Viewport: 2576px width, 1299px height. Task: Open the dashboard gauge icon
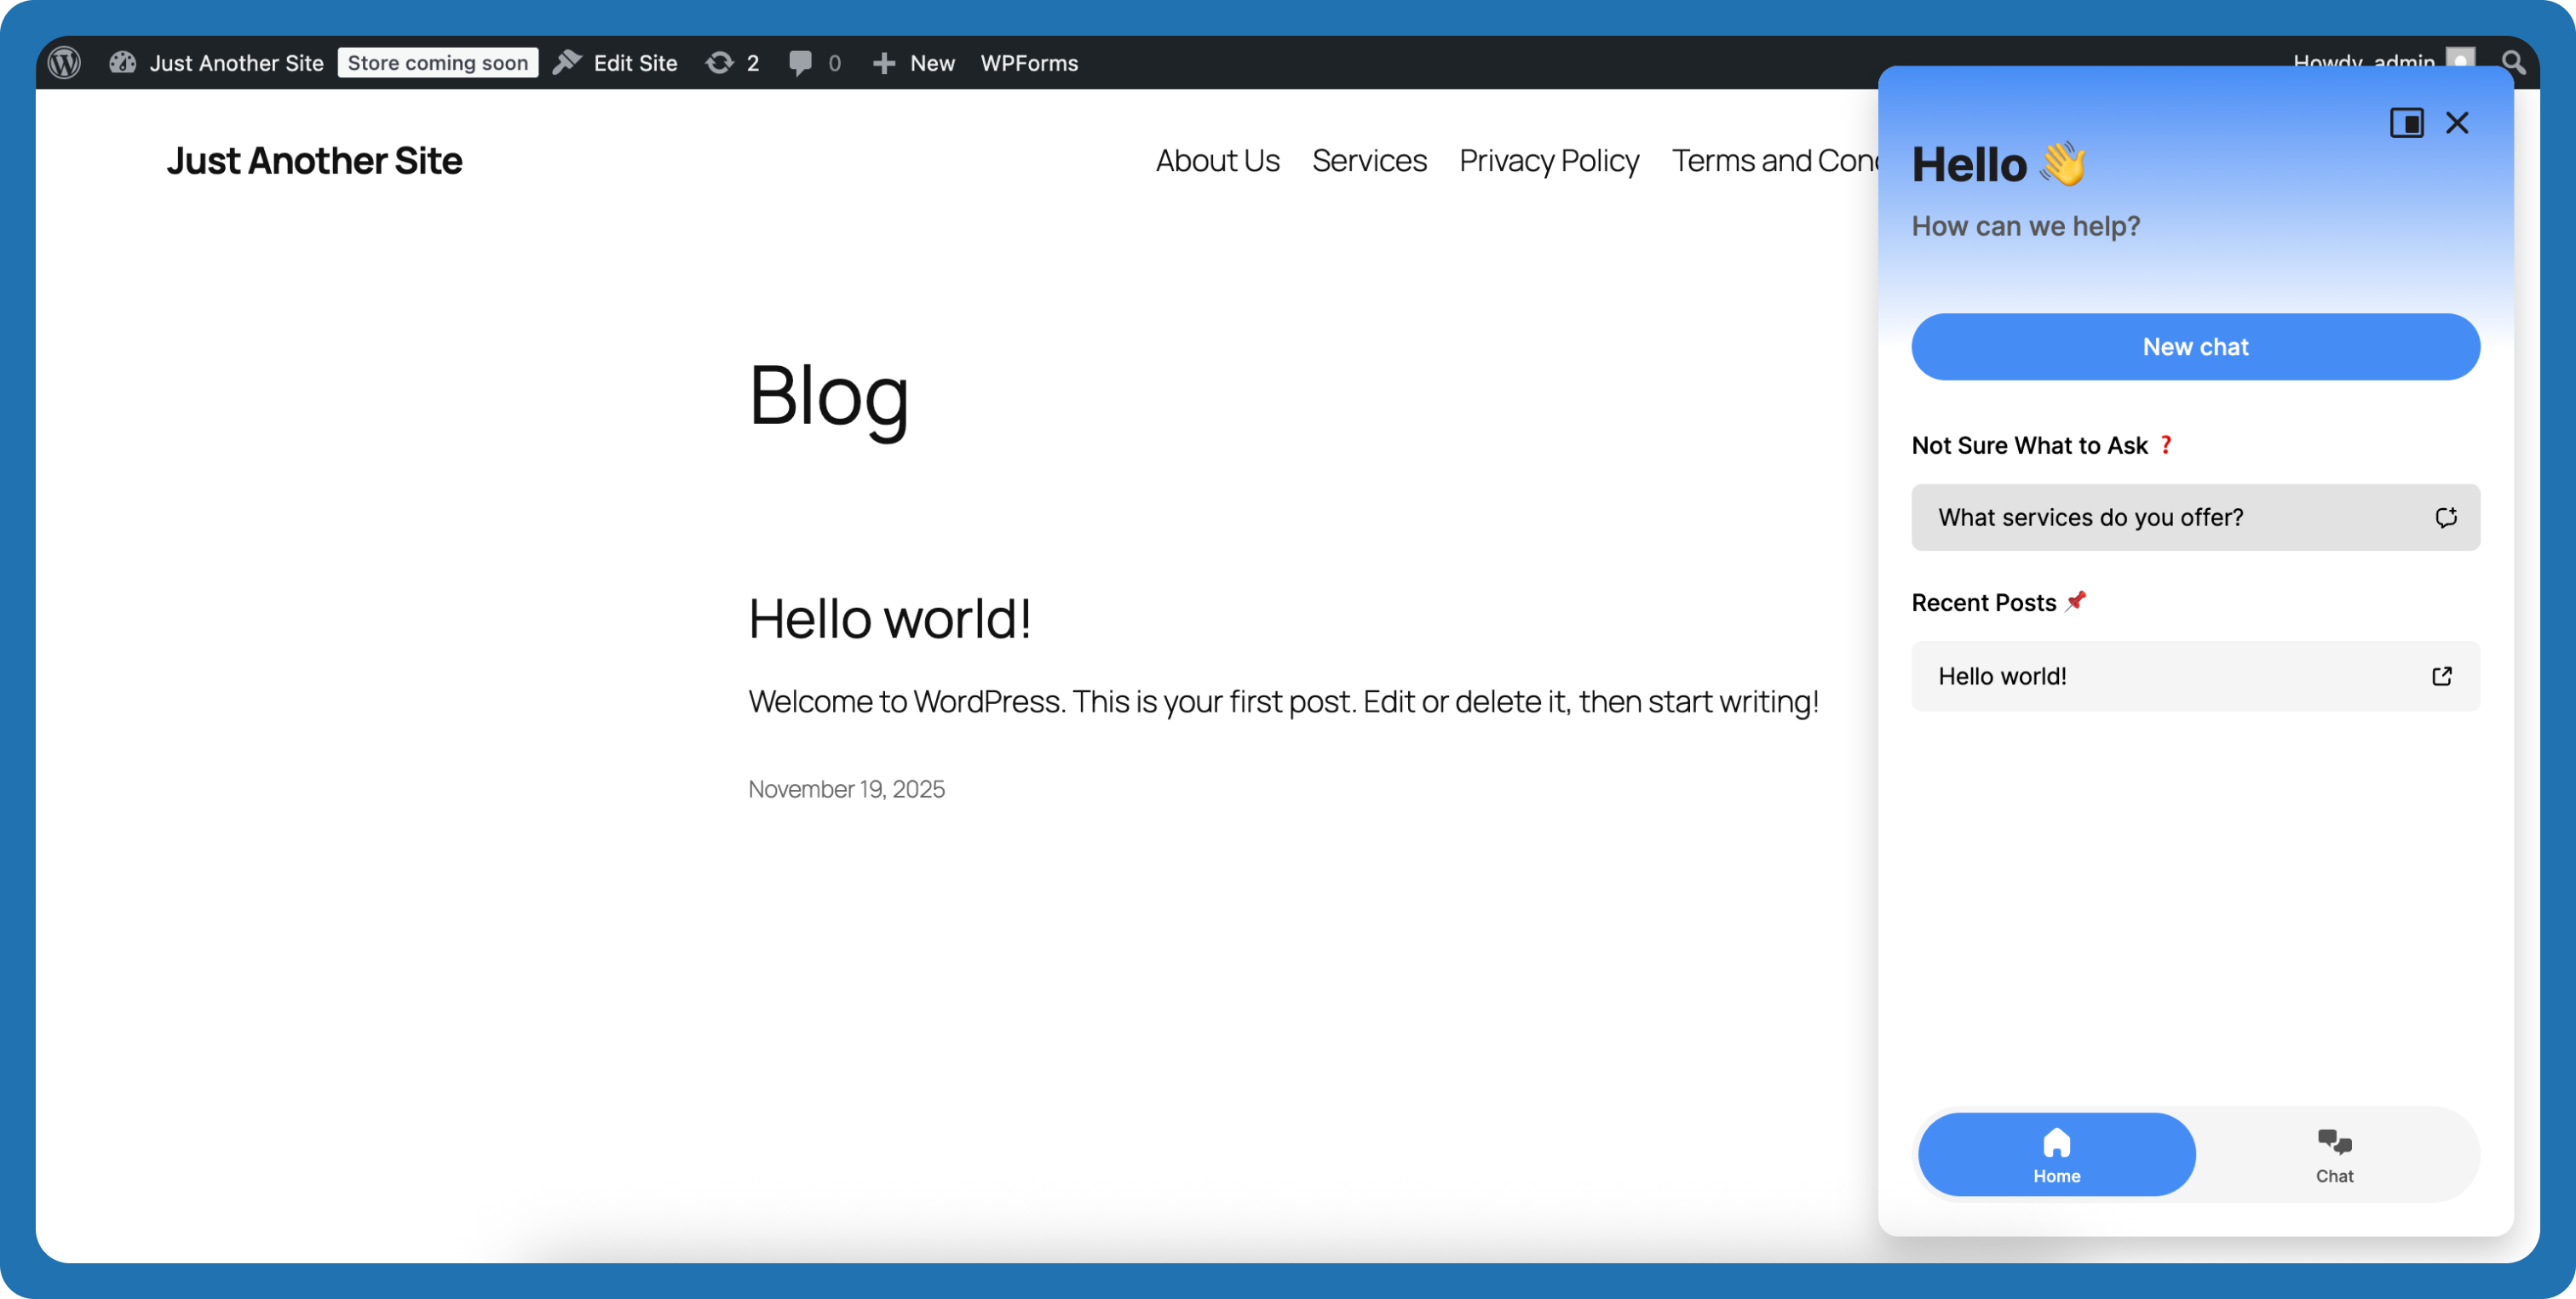click(x=122, y=63)
